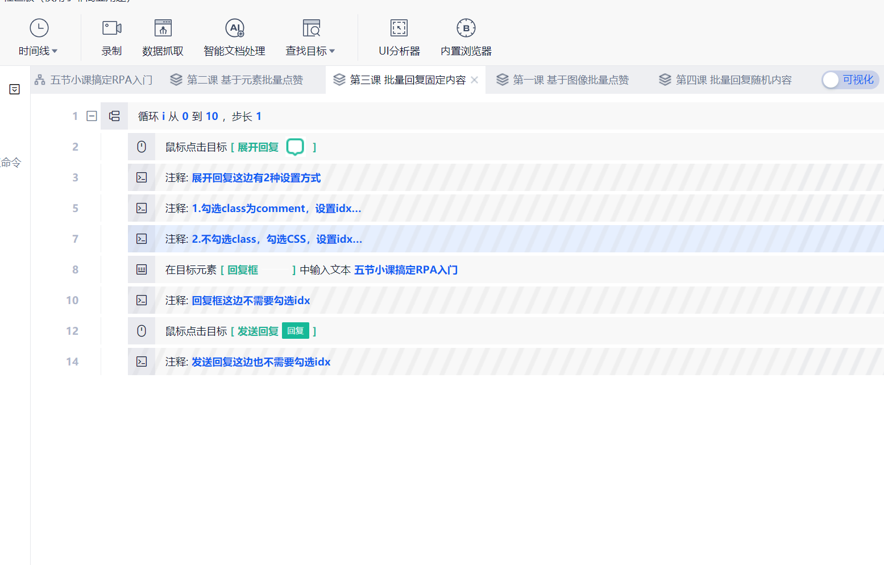Click the mouse icon on 发送回复 row

142,331
